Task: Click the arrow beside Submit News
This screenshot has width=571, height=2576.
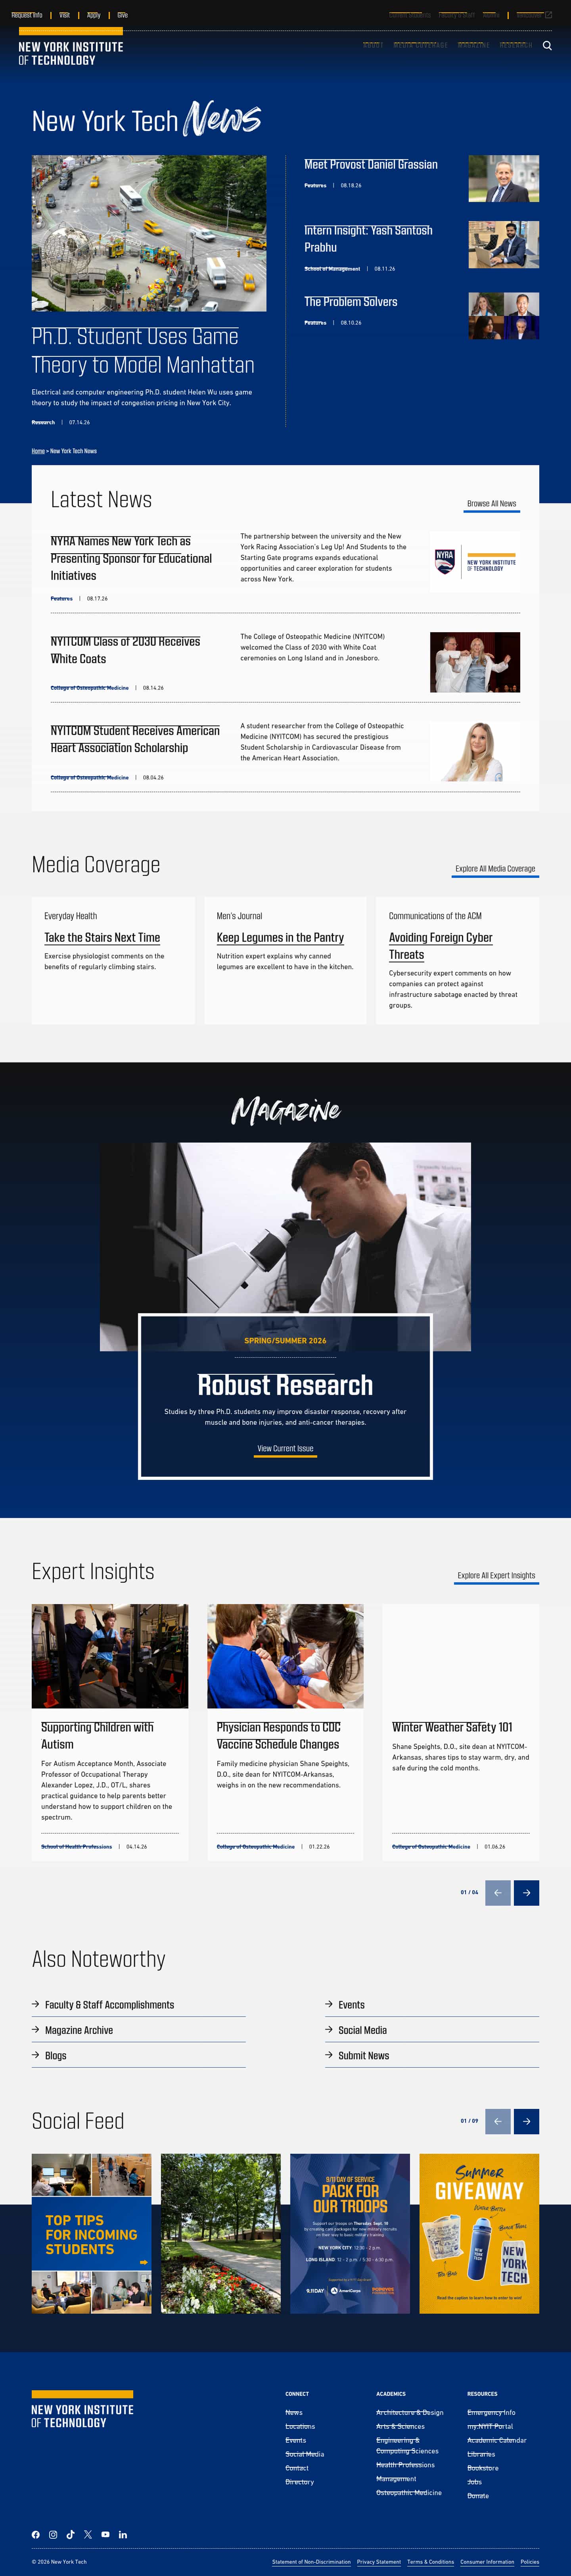Action: 329,2055
